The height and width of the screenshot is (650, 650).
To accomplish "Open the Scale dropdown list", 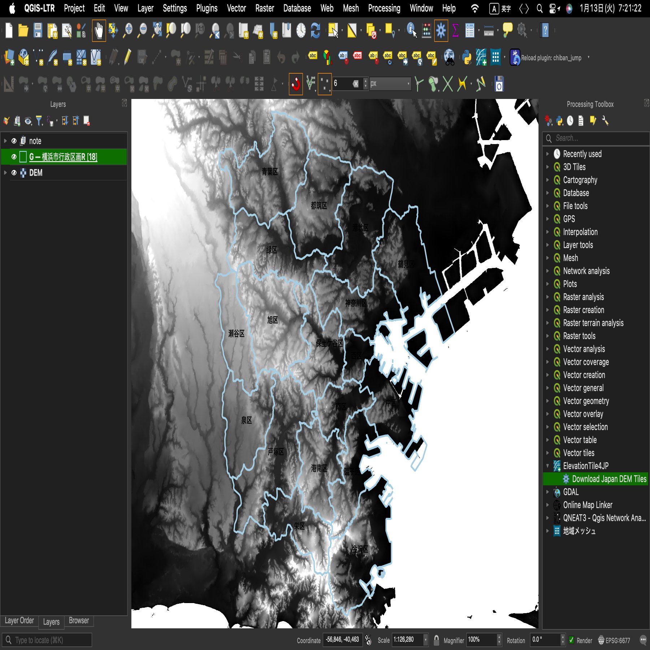I will [x=425, y=640].
